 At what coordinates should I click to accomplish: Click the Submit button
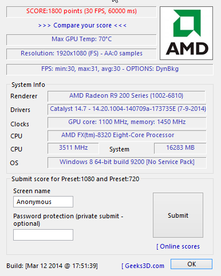pos(178,215)
